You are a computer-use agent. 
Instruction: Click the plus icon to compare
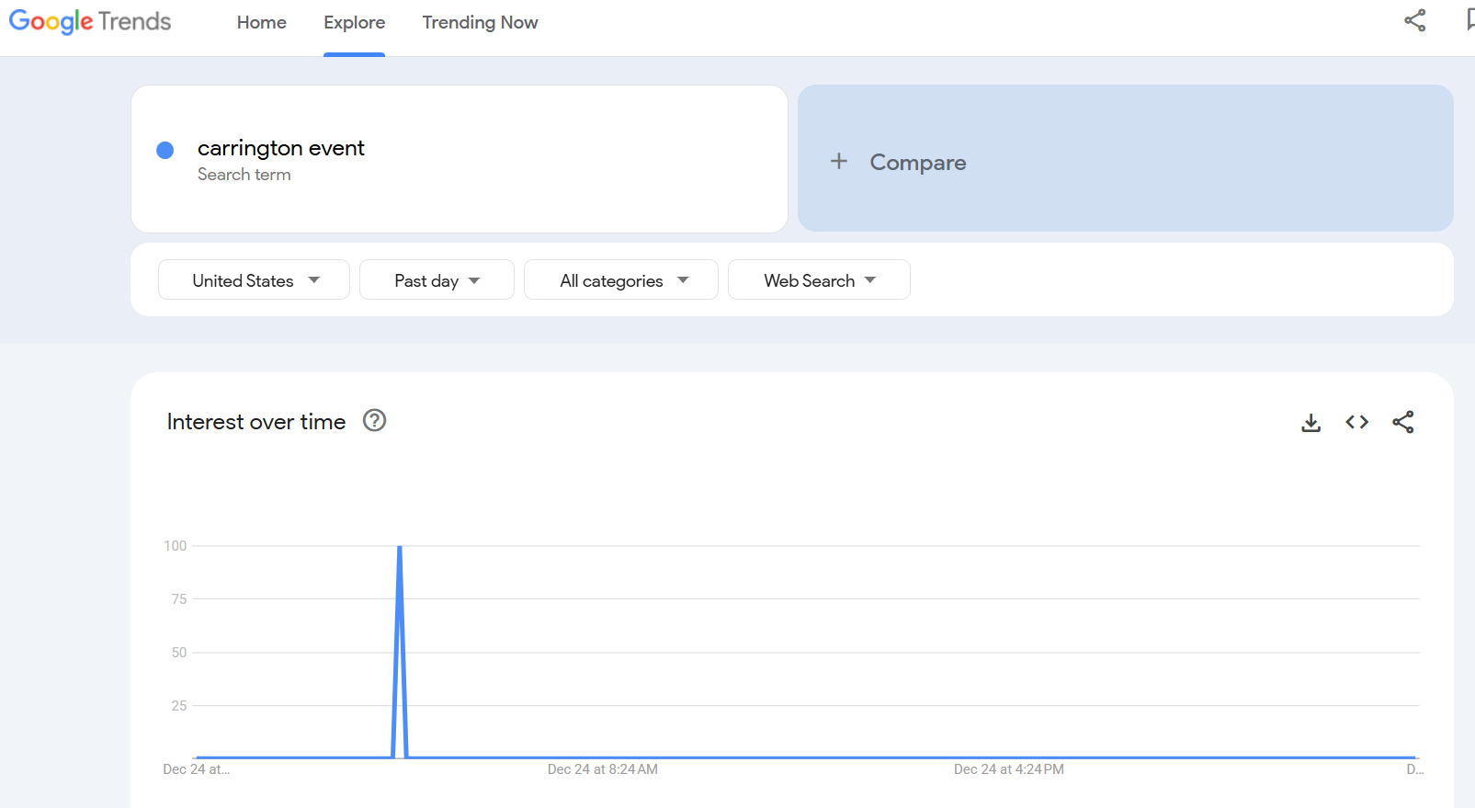click(839, 162)
